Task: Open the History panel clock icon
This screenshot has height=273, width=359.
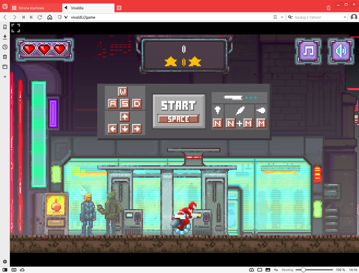Action: pos(5,47)
